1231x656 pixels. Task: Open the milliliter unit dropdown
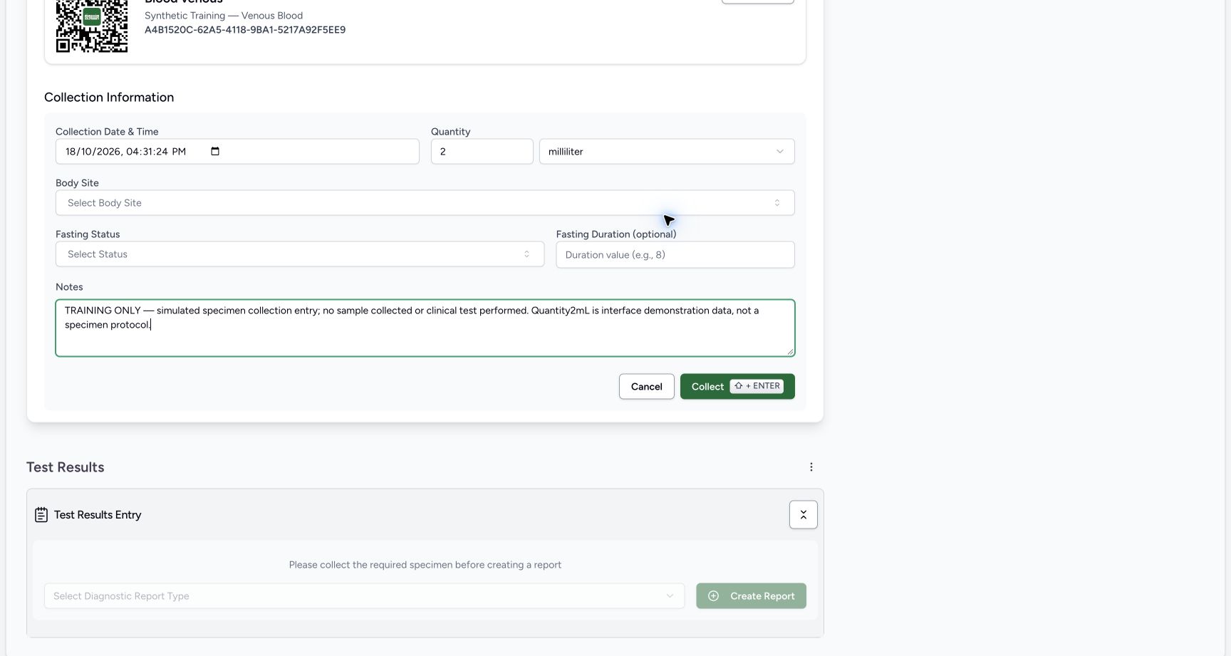pos(667,152)
